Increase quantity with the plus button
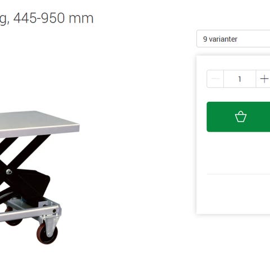 click(x=263, y=79)
